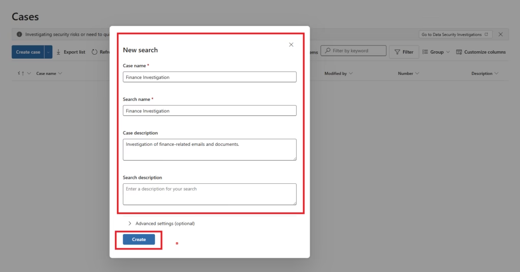Click the chevron next to sort arrows
Screen dimensions: 520x272
pyautogui.click(x=29, y=73)
